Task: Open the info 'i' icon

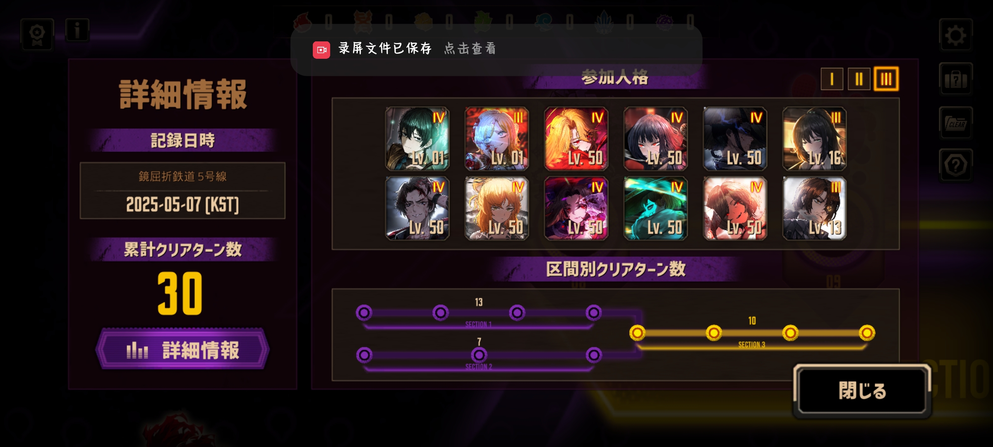Action: 77,30
